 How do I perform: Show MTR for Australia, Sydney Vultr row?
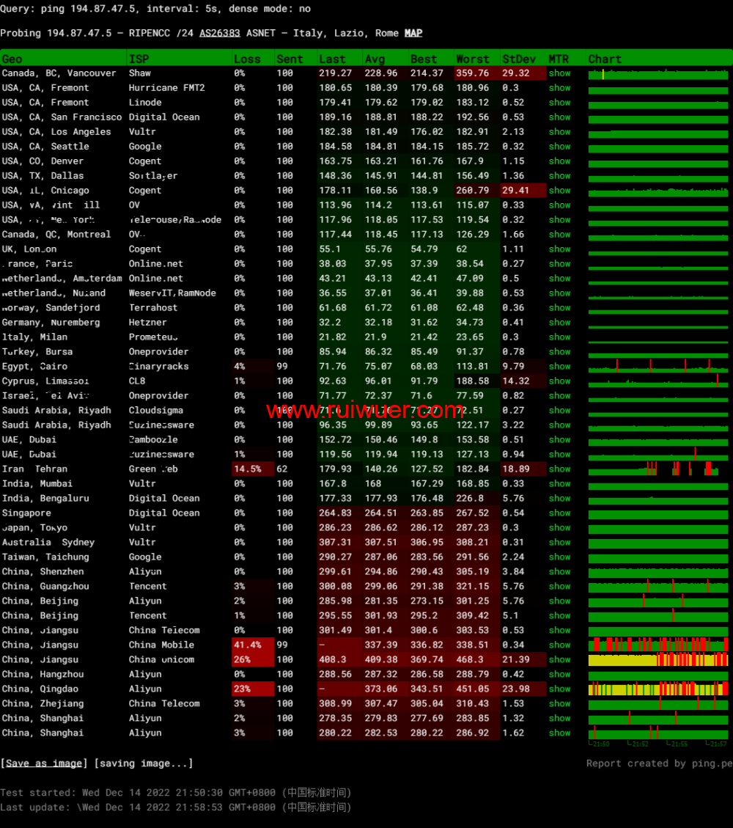pos(559,543)
